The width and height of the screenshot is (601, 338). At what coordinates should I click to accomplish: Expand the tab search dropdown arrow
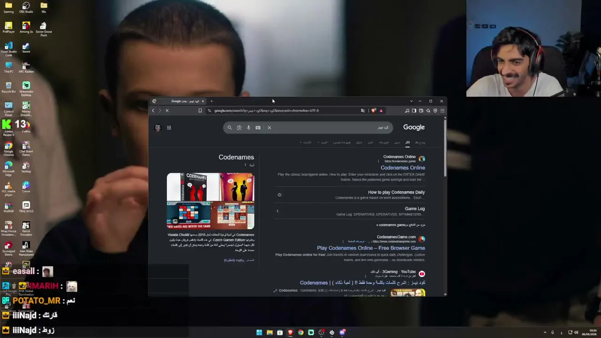[x=411, y=101]
